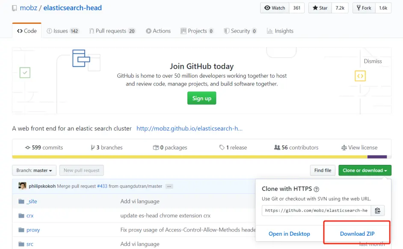Image resolution: width=403 pixels, height=249 pixels.
Task: Open the Security tab
Action: (240, 31)
